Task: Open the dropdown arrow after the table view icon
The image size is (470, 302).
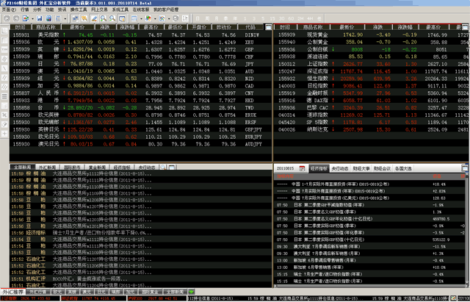Action: (x=141, y=18)
